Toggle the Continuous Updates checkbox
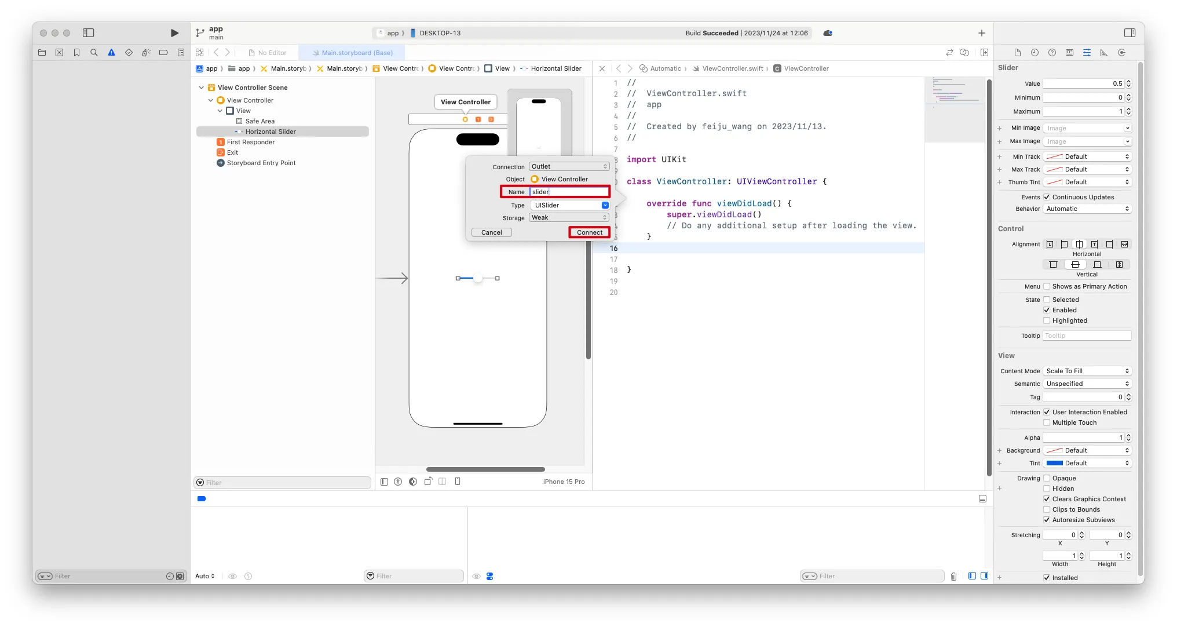This screenshot has height=627, width=1177. [x=1047, y=197]
